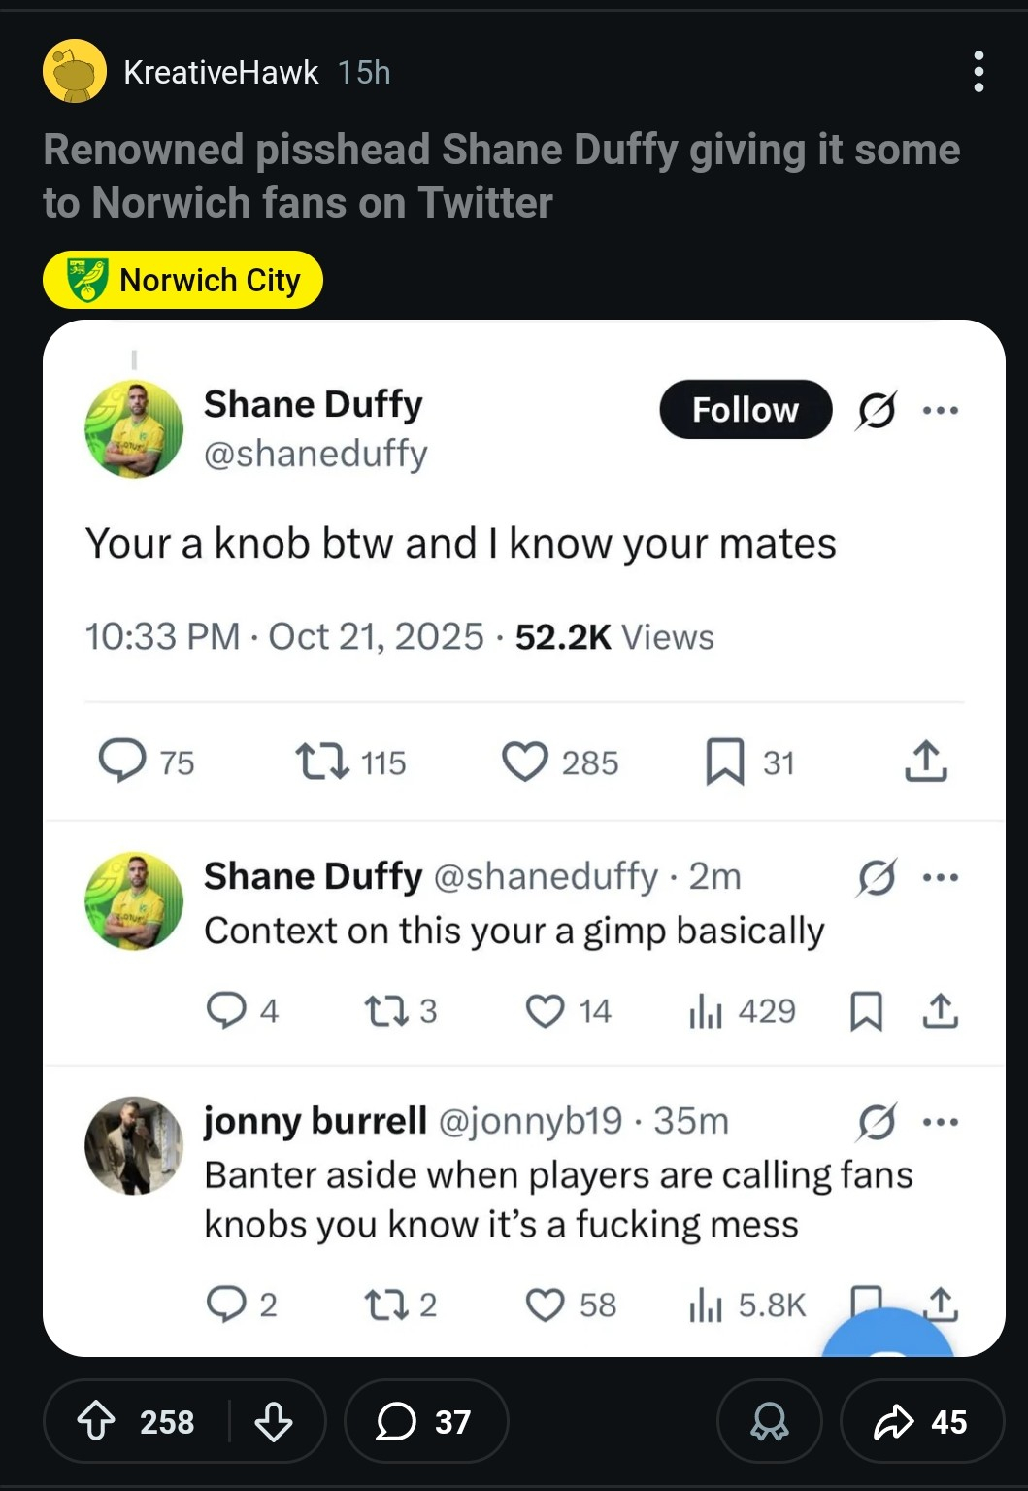Viewport: 1028px width, 1491px height.
Task: Open more options on jonny burrell's tweet
Action: [x=941, y=1122]
